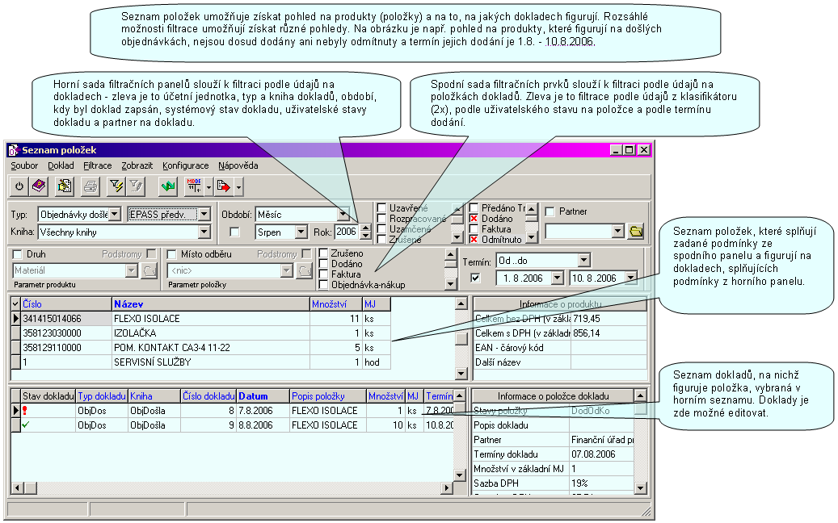The height and width of the screenshot is (523, 838).
Task: Increase the Rok 2006 spinner value
Action: click(x=365, y=228)
